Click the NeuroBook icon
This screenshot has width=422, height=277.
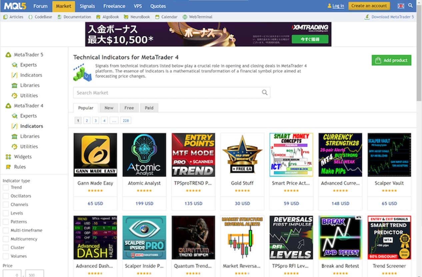[126, 17]
